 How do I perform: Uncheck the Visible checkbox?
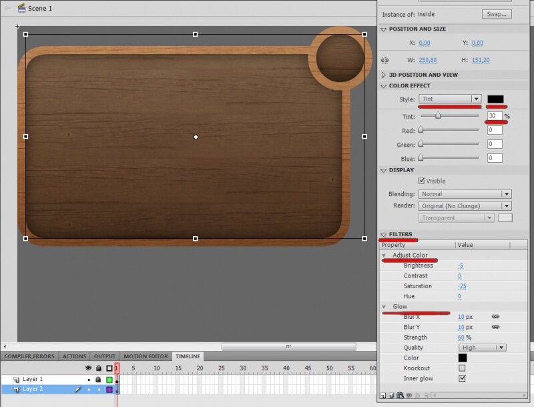coord(421,181)
